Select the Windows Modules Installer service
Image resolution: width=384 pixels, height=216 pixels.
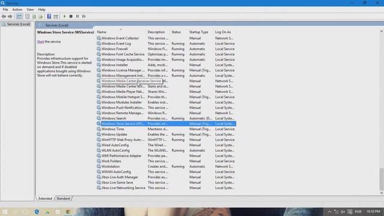coord(166,103)
